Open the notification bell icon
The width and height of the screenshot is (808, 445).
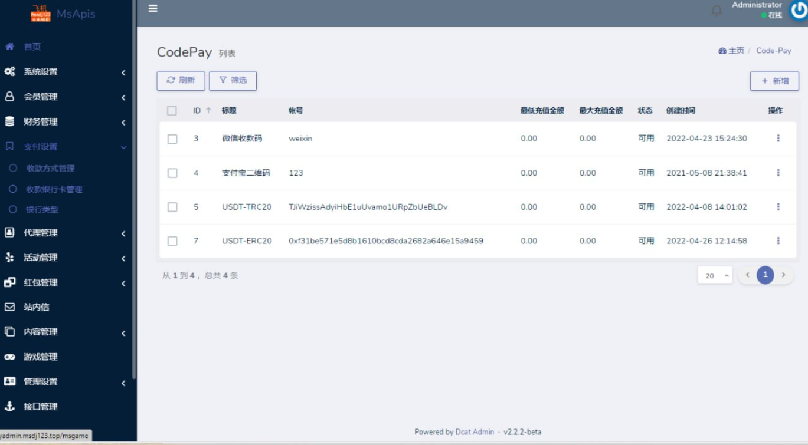[x=717, y=11]
